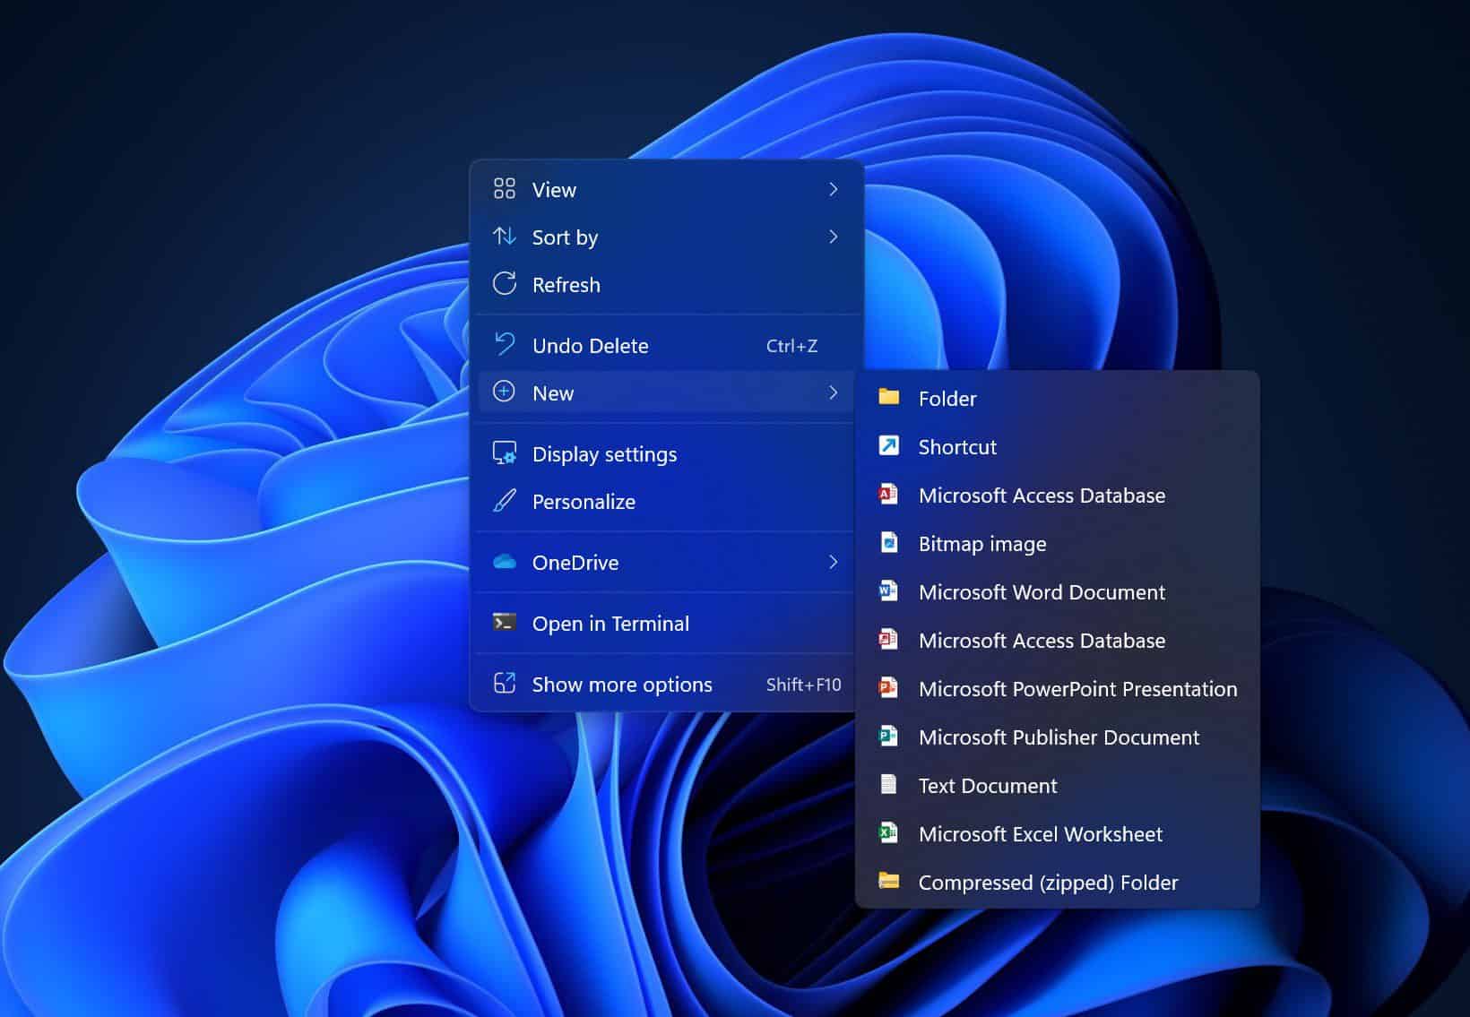Click the plus circle icon beside New

coord(505,392)
